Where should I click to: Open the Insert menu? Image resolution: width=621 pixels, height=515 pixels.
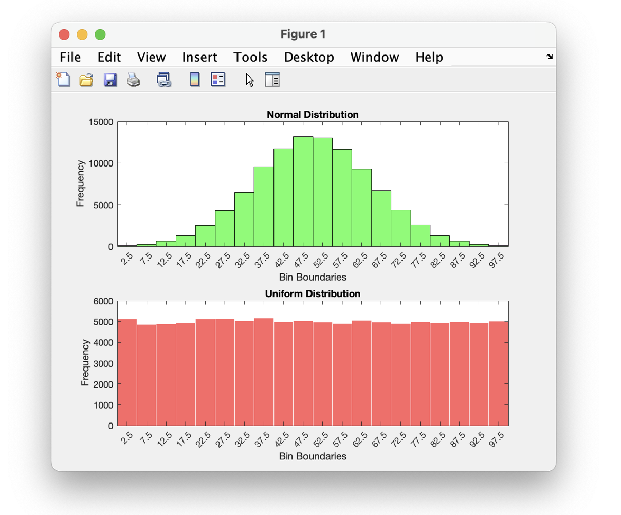pyautogui.click(x=199, y=57)
